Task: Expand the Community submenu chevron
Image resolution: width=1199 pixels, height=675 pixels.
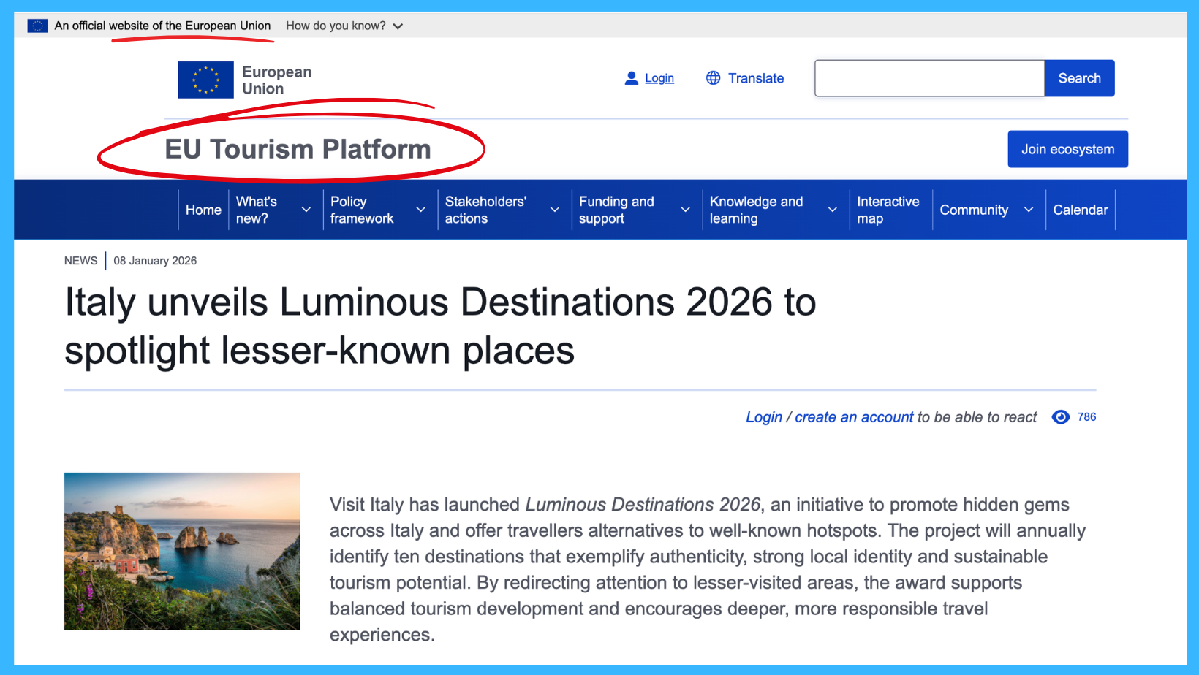Action: pos(1029,210)
